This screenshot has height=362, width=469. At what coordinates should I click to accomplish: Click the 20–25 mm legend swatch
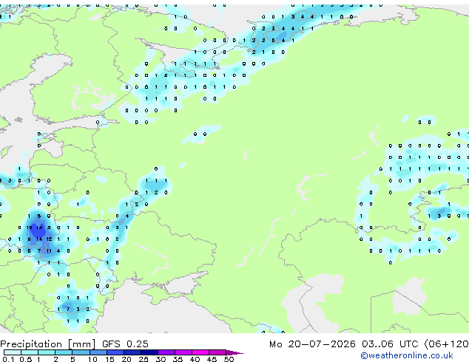pos(132,352)
